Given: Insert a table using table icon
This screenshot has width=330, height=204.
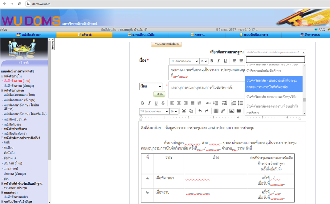Looking at the screenshot, I should (216, 111).
